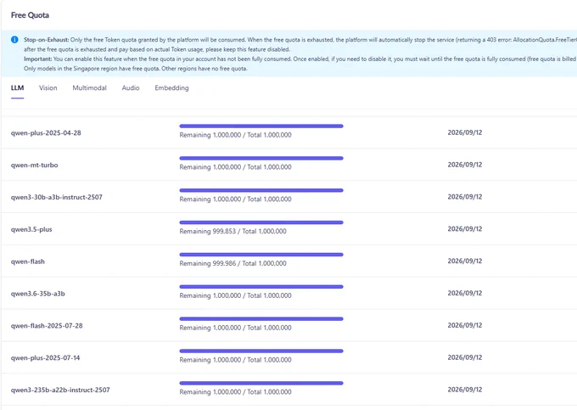577x410 pixels.
Task: Click the bold 'Stop-on-Exhaust:' label
Action: tap(47, 40)
